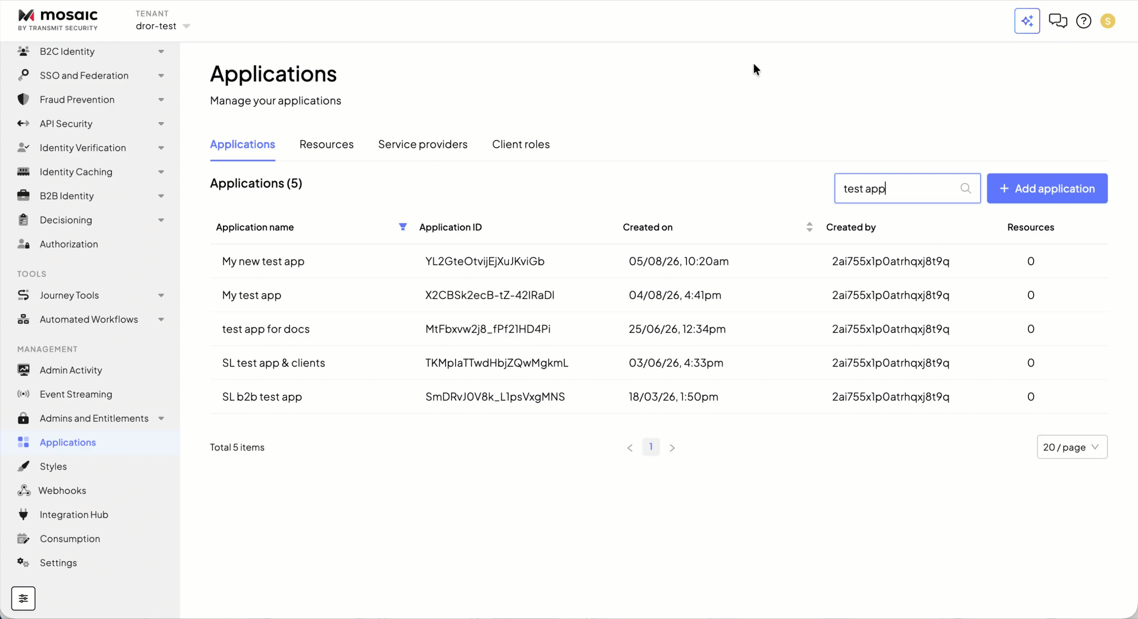Click the Journey Tools route icon
The image size is (1138, 619).
click(23, 295)
